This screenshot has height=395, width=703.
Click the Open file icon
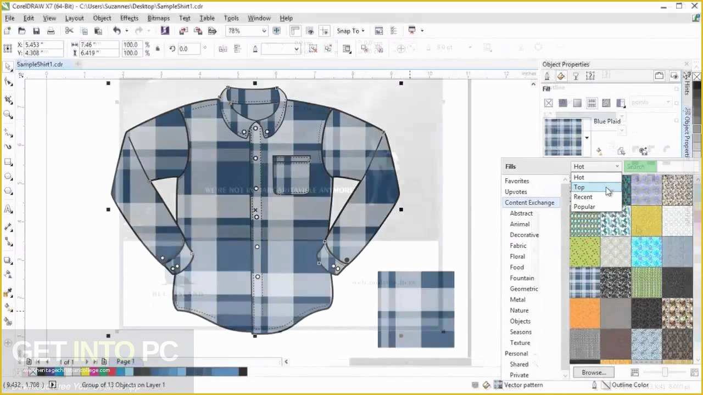(22, 31)
